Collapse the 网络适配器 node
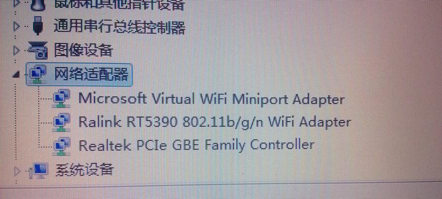 (17, 75)
